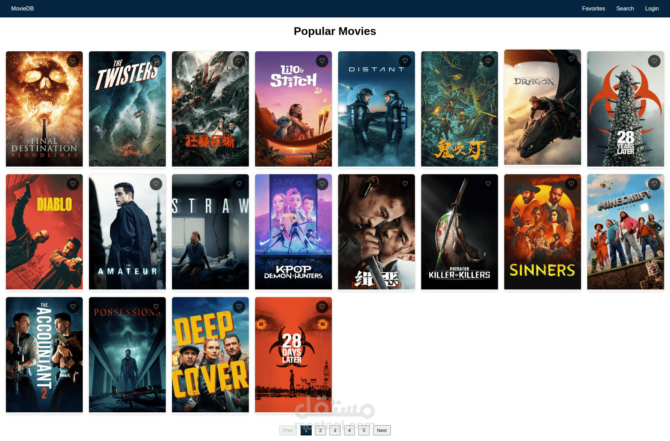Image resolution: width=670 pixels, height=441 pixels.
Task: Select page 4 in pagination
Action: pyautogui.click(x=349, y=431)
